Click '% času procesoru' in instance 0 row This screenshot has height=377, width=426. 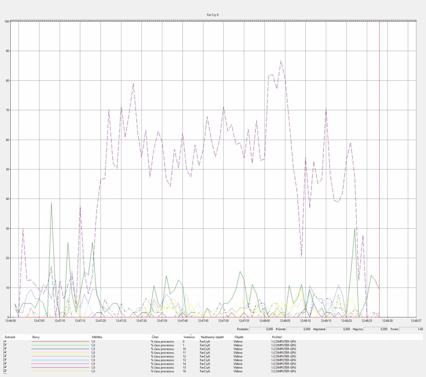click(162, 341)
